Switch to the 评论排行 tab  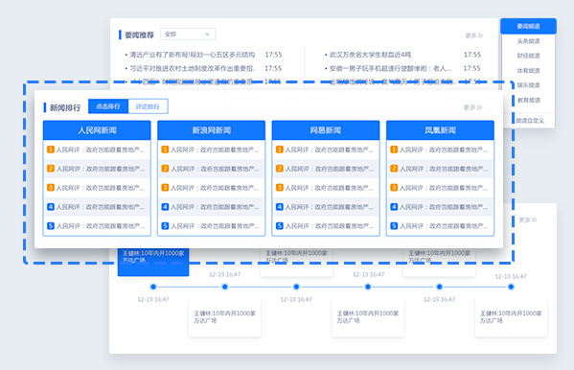(x=148, y=106)
